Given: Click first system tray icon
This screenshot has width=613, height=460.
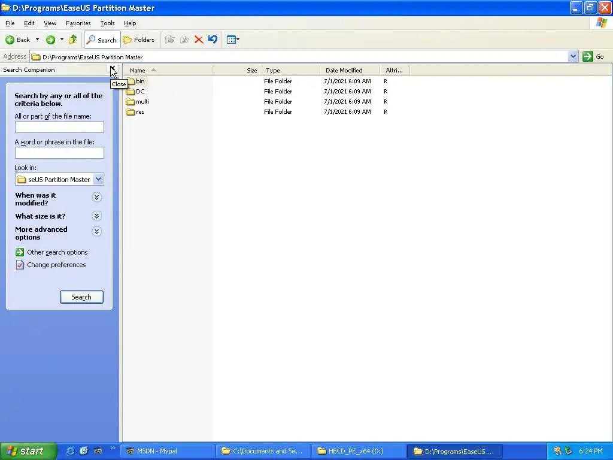Looking at the screenshot, I should [557, 451].
